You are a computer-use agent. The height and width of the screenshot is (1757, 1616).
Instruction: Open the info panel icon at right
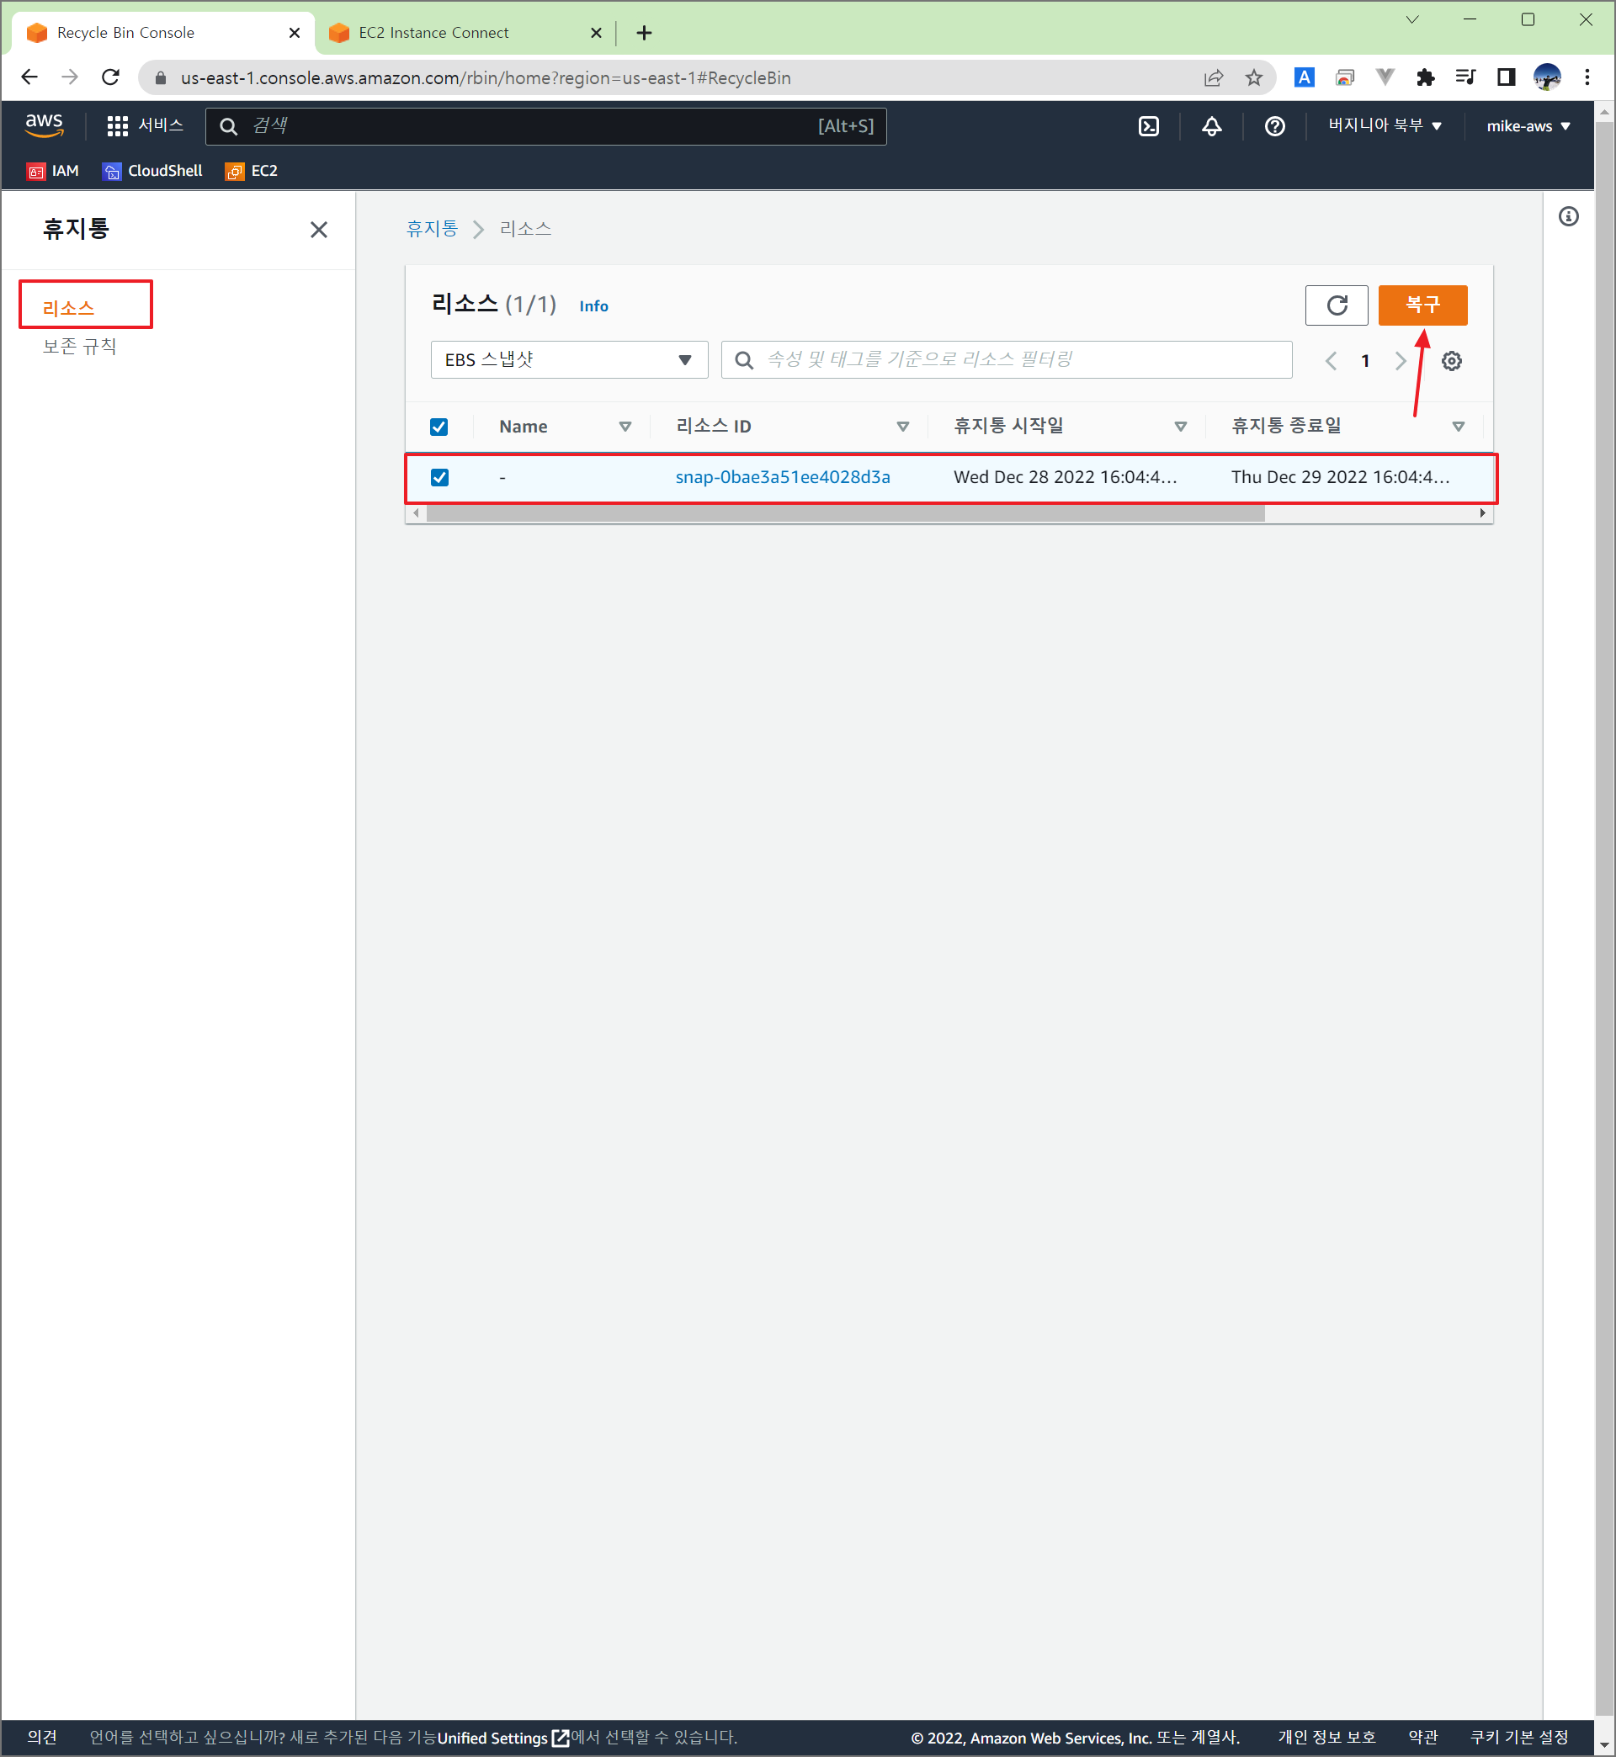(1568, 216)
